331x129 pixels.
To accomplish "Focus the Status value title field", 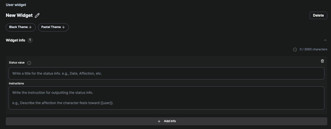I will tap(166, 74).
